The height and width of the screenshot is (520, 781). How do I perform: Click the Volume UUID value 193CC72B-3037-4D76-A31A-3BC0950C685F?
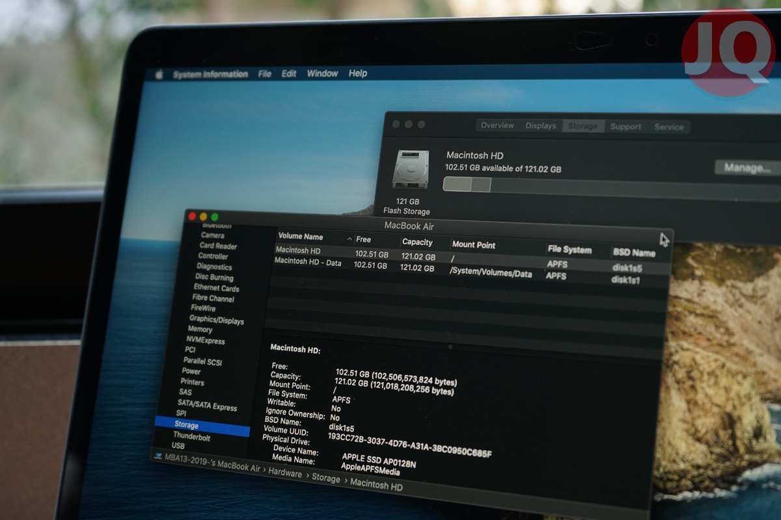[x=409, y=445]
